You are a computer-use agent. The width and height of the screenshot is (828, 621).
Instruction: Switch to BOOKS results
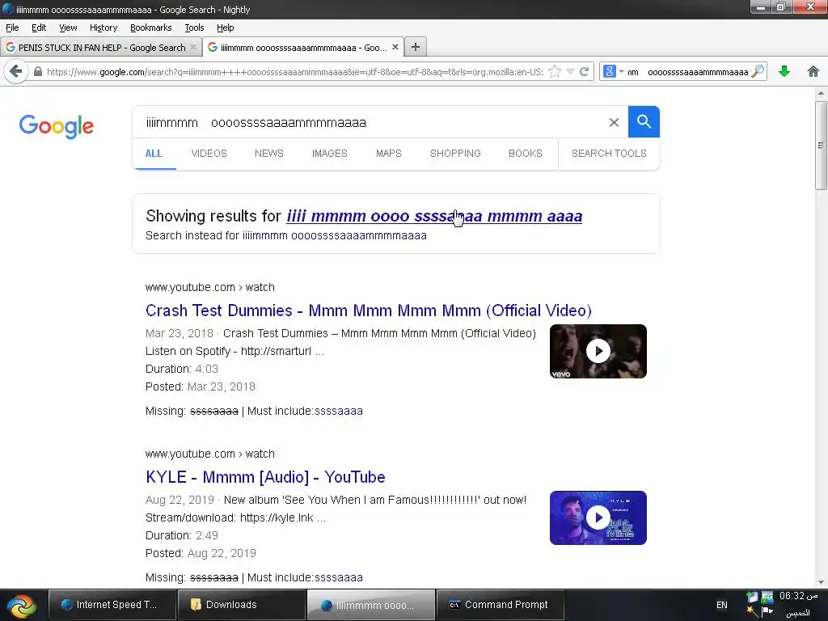tap(526, 153)
